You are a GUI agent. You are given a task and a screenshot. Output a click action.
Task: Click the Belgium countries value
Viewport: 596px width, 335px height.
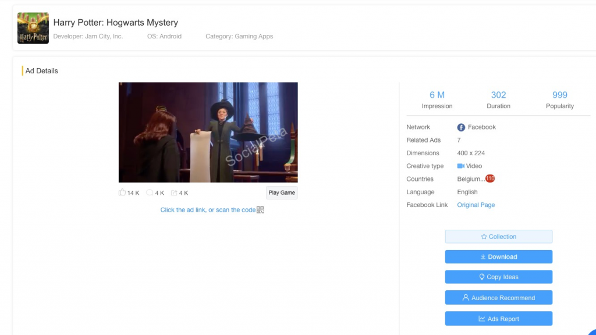point(471,179)
